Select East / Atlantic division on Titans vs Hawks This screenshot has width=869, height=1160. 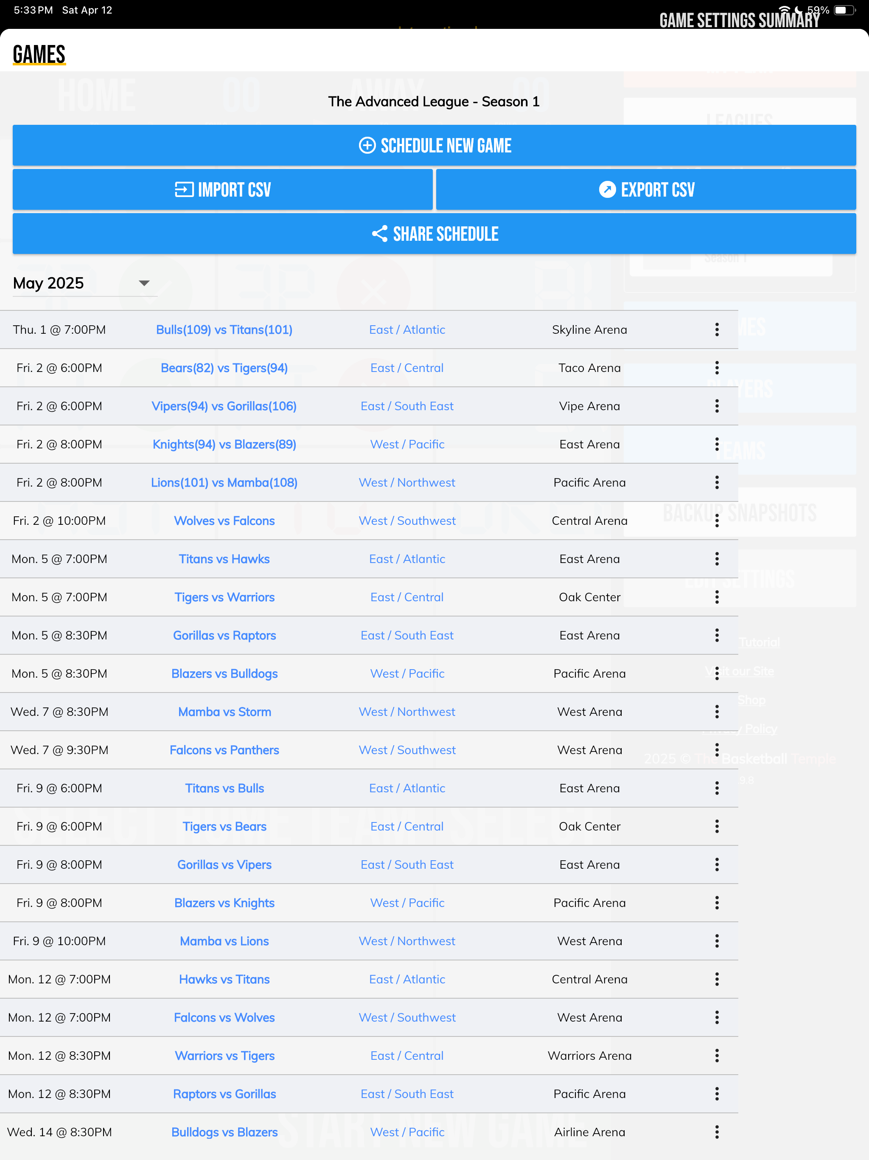tap(407, 559)
